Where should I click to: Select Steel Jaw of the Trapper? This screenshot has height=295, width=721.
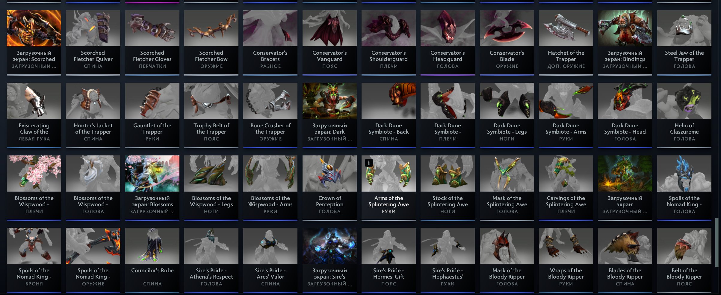click(684, 42)
